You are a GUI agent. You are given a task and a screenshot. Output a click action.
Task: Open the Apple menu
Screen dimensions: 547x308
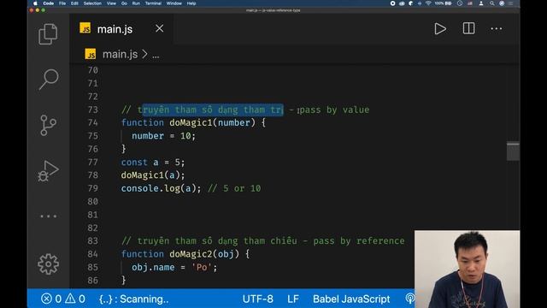coord(35,3)
